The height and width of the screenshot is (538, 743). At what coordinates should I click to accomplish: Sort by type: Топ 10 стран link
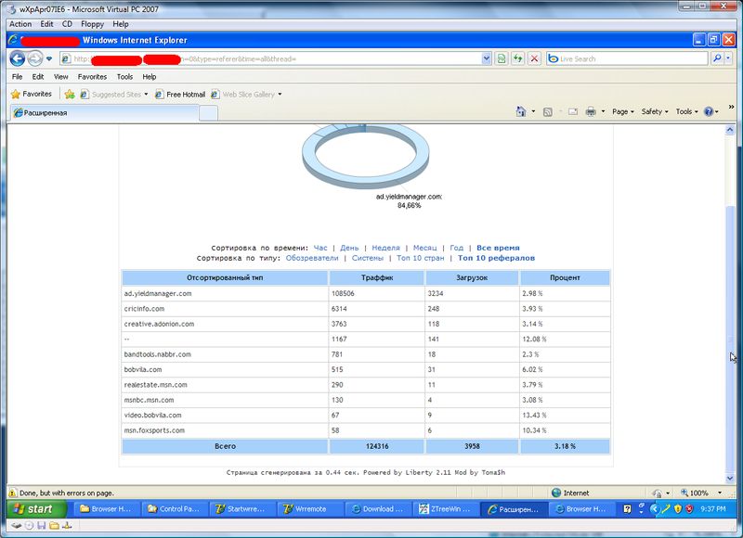point(421,259)
